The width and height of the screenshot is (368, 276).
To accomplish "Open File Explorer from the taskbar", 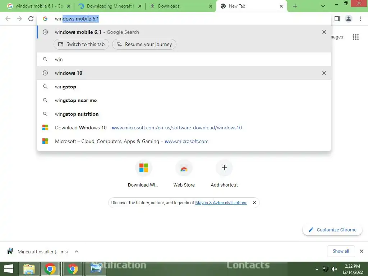I will click(x=29, y=269).
